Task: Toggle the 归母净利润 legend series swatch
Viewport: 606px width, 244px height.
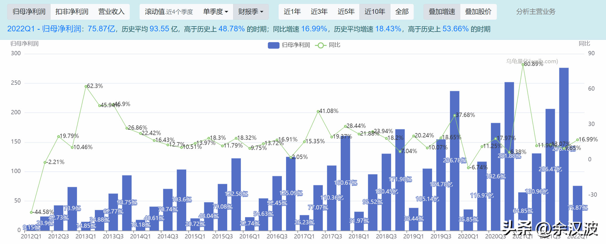Action: (274, 45)
